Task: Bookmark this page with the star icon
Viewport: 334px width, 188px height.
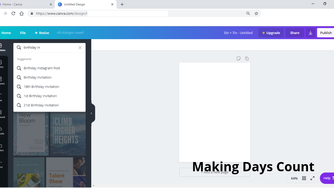Action: click(256, 13)
